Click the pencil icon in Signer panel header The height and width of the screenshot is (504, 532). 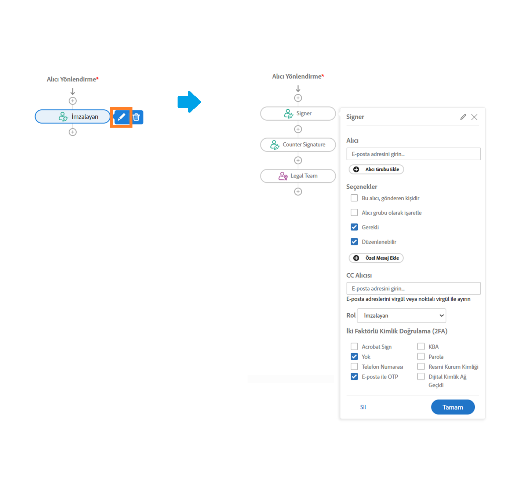463,117
